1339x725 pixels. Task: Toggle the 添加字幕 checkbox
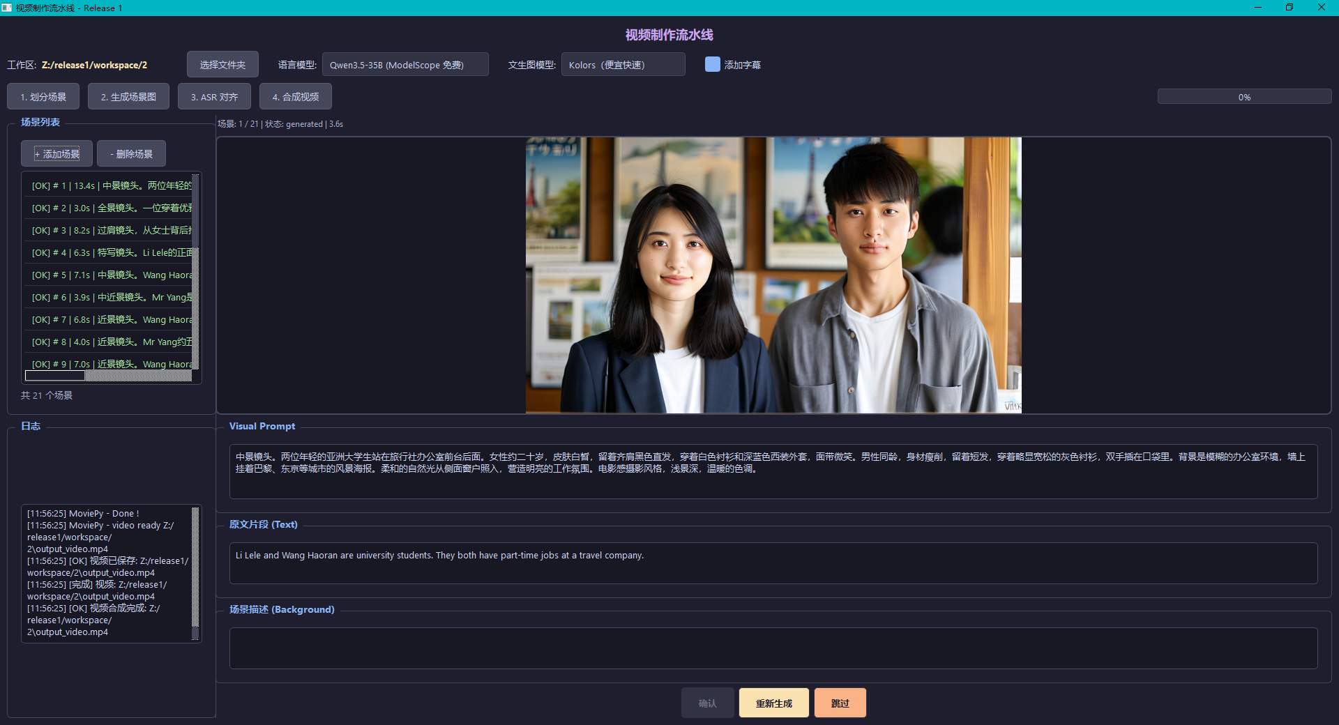[x=712, y=65]
